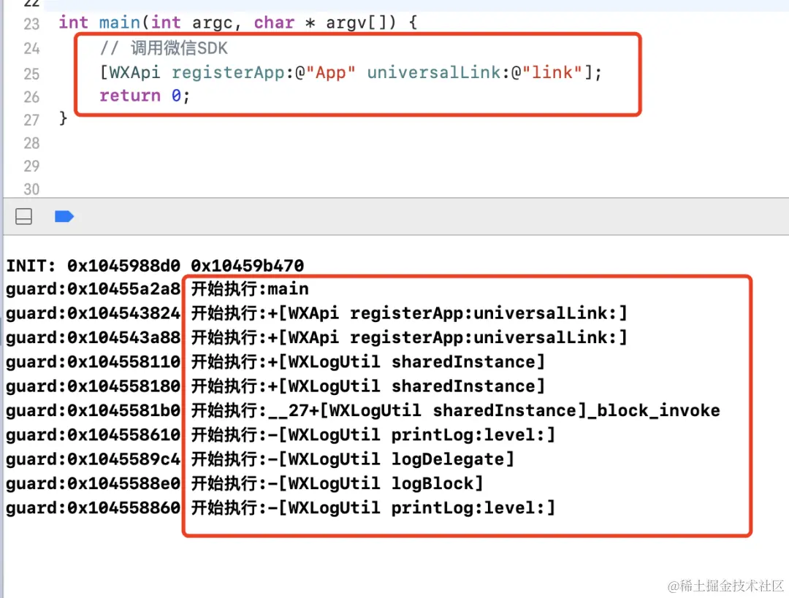Toggle the debug area hide icon
Screen dimensions: 789x598
pyautogui.click(x=23, y=216)
